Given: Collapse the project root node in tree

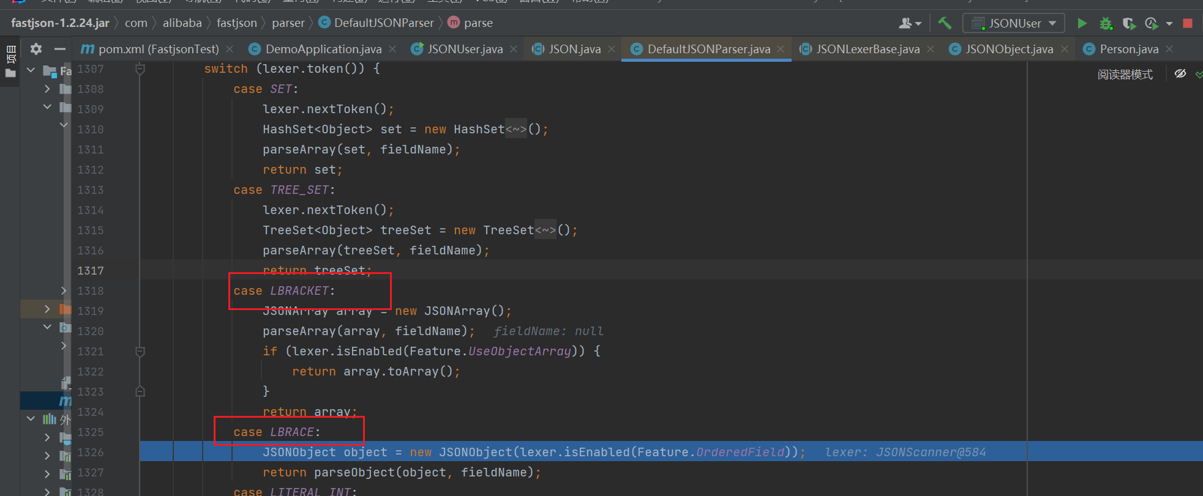Looking at the screenshot, I should [31, 70].
